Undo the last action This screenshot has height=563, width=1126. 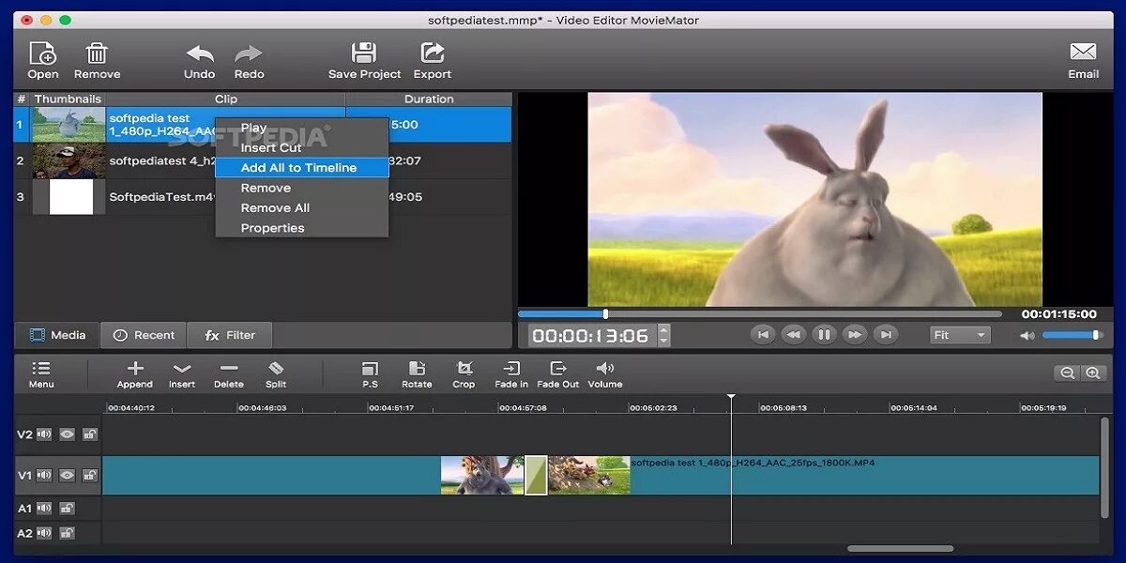tap(199, 54)
